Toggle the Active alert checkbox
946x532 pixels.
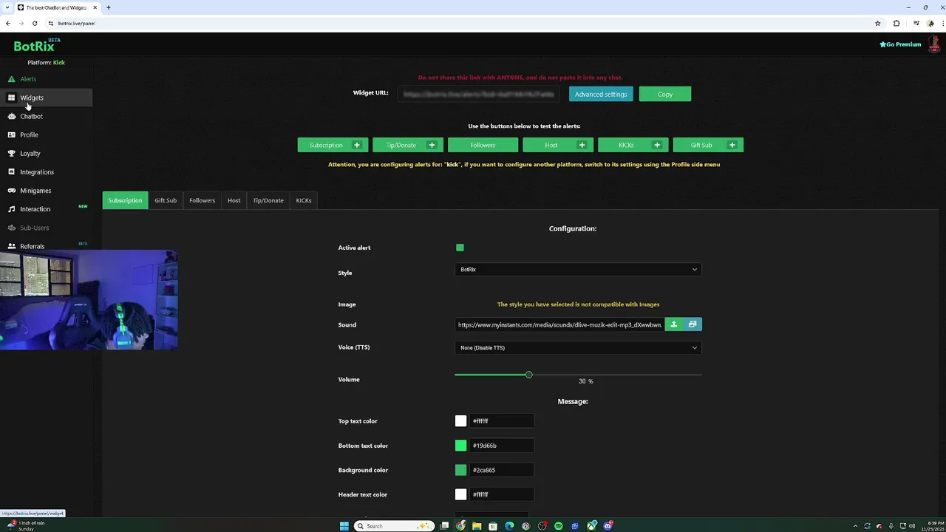[x=460, y=248]
